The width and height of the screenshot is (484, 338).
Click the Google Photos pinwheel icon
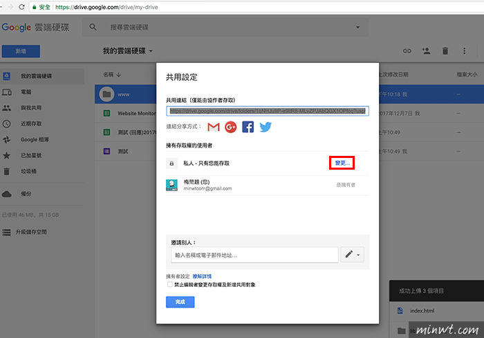pos(6,140)
